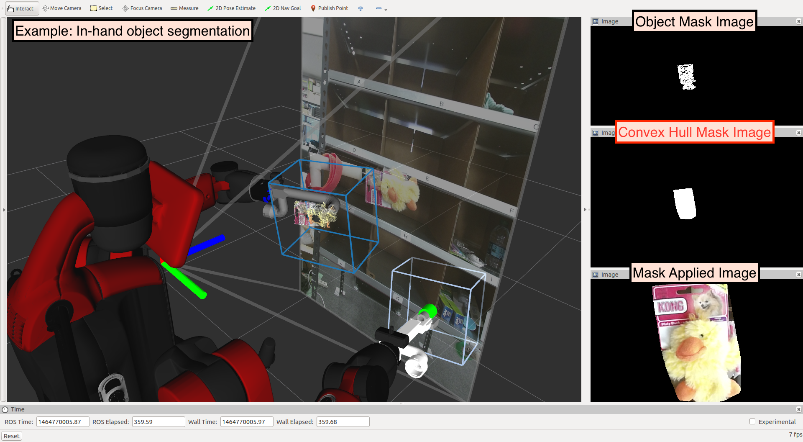Click the blue plus add-tool icon
The height and width of the screenshot is (442, 803).
coord(361,8)
